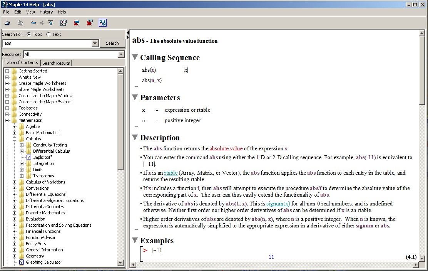Click the Getting Started folder icon
This screenshot has height=271, width=428.
(14, 71)
